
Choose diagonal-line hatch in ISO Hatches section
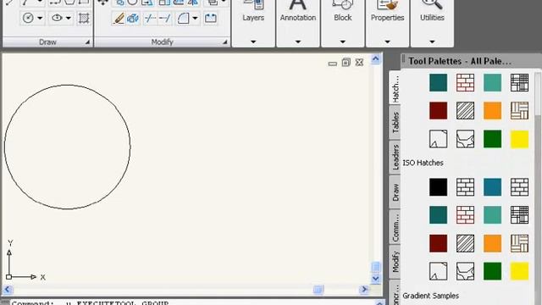coord(465,243)
